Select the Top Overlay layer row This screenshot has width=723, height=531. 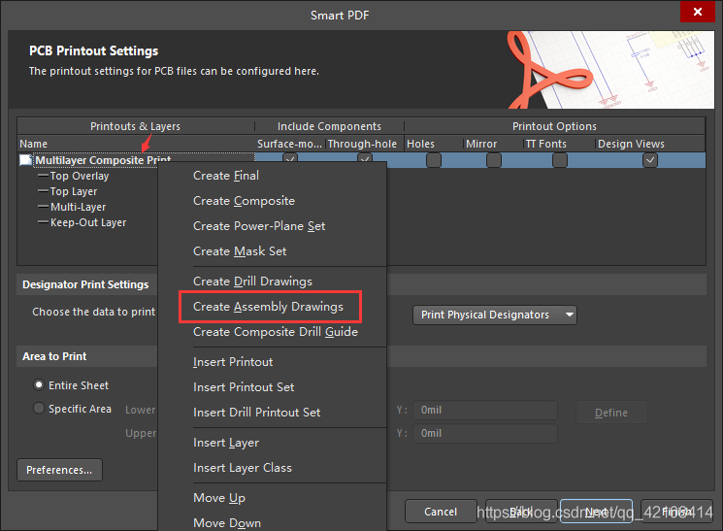(80, 177)
